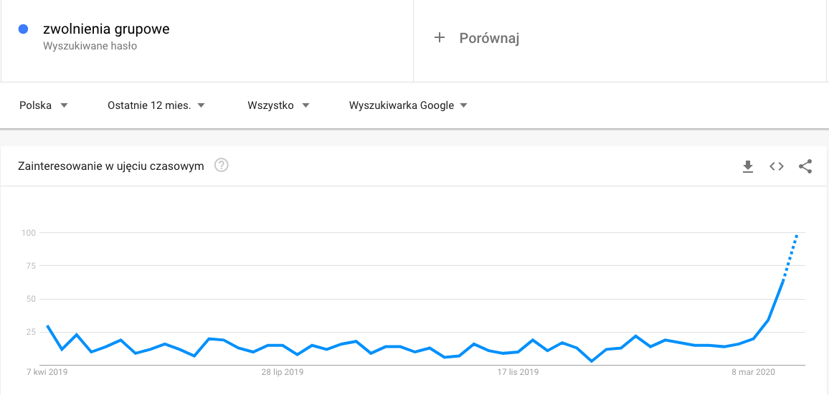829x395 pixels.
Task: Click the Zainteresowanie w ujęciu czasowym title
Action: [111, 166]
